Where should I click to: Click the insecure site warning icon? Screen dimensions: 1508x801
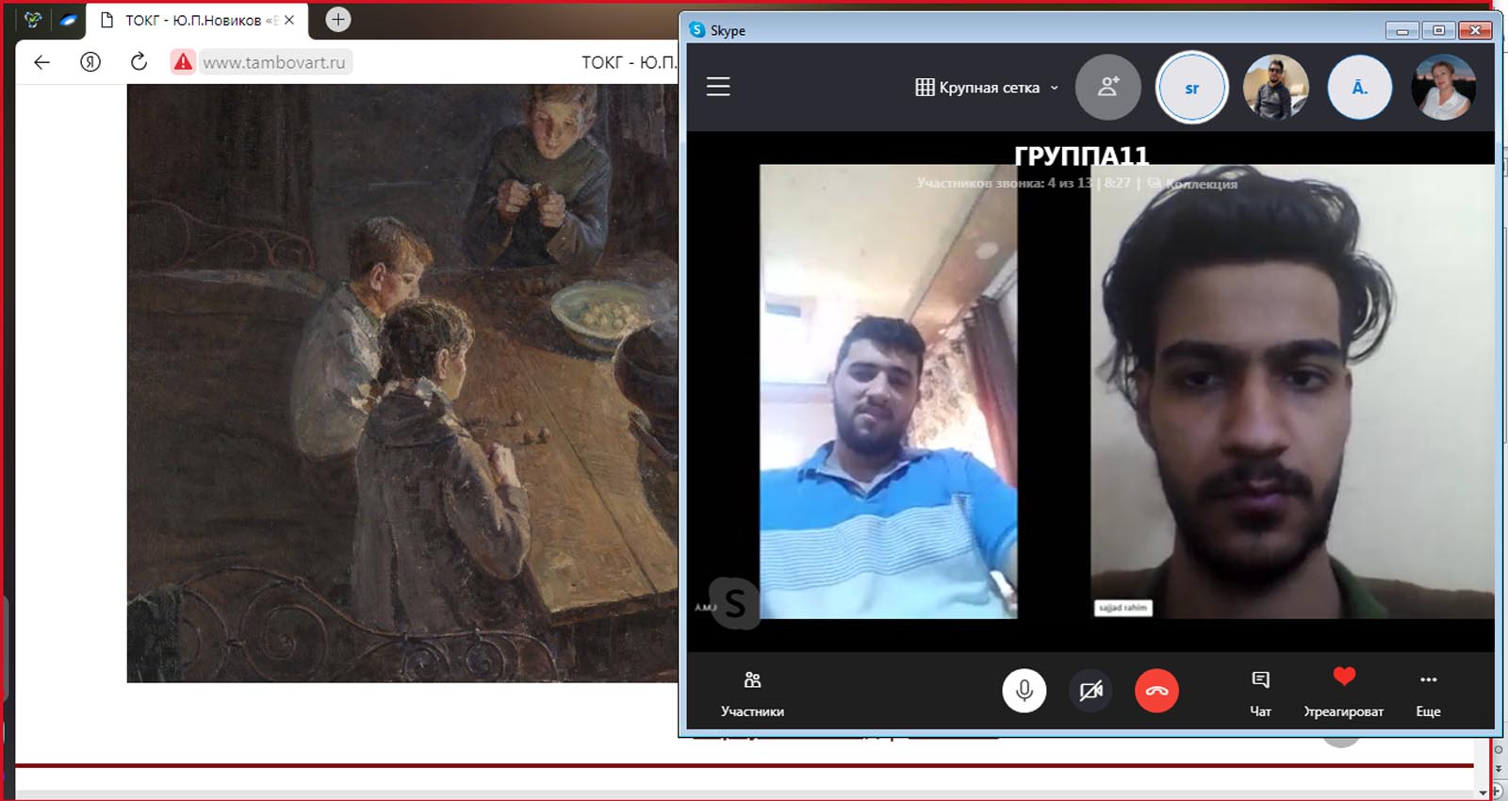[x=183, y=62]
